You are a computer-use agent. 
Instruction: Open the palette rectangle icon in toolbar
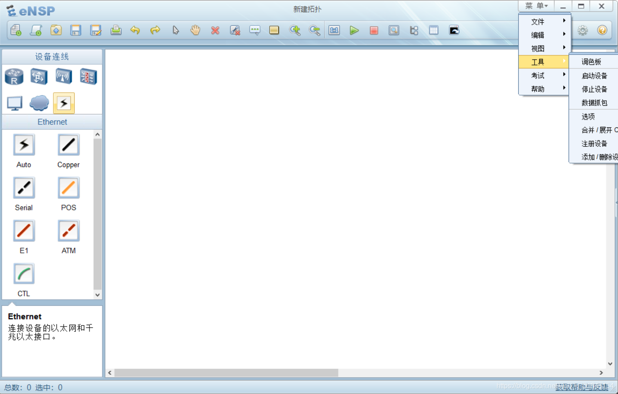pyautogui.click(x=274, y=30)
